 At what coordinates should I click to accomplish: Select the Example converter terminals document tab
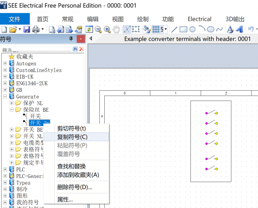click(187, 39)
